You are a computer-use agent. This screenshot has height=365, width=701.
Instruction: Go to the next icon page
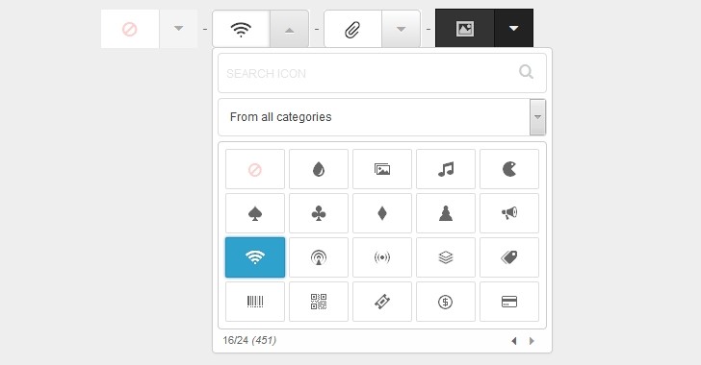(532, 341)
